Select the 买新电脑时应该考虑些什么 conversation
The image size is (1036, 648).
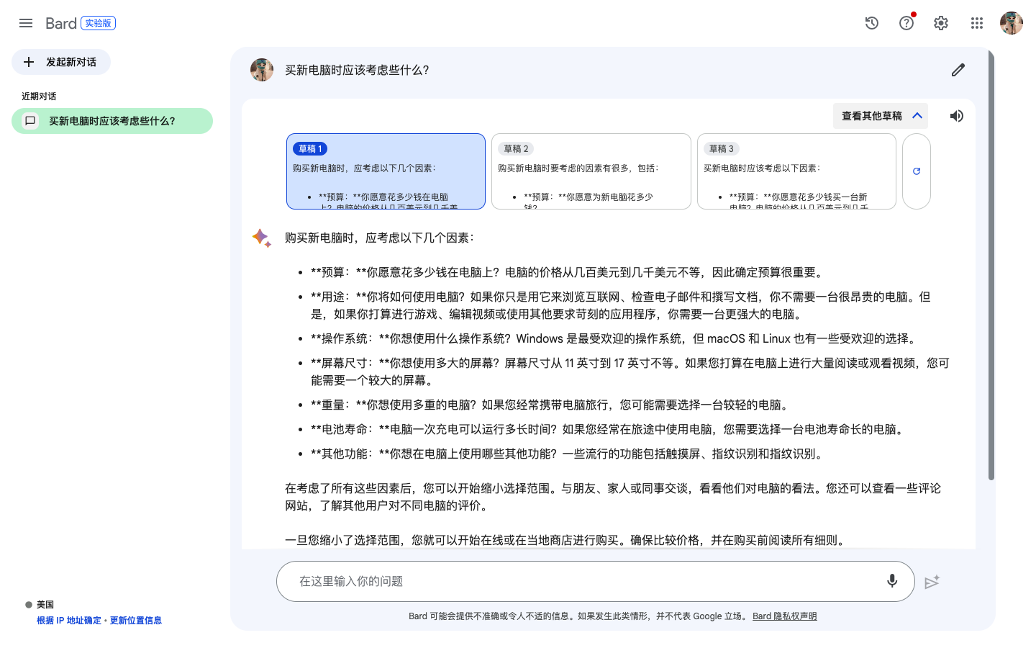[x=112, y=121]
